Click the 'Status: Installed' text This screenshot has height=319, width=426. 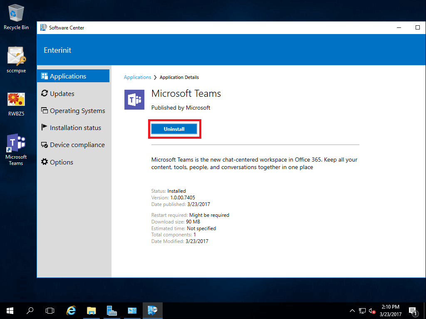168,191
